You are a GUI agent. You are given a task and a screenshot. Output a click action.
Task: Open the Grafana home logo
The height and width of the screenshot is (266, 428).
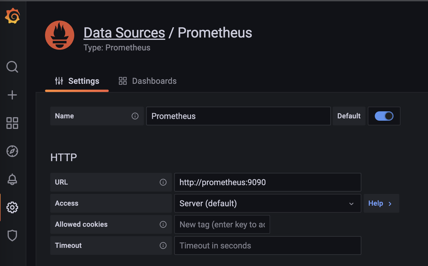[12, 16]
